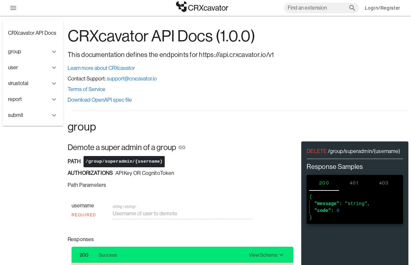The height and width of the screenshot is (265, 411).
Task: Click the REQUIRED label under username
Action: coord(84,215)
